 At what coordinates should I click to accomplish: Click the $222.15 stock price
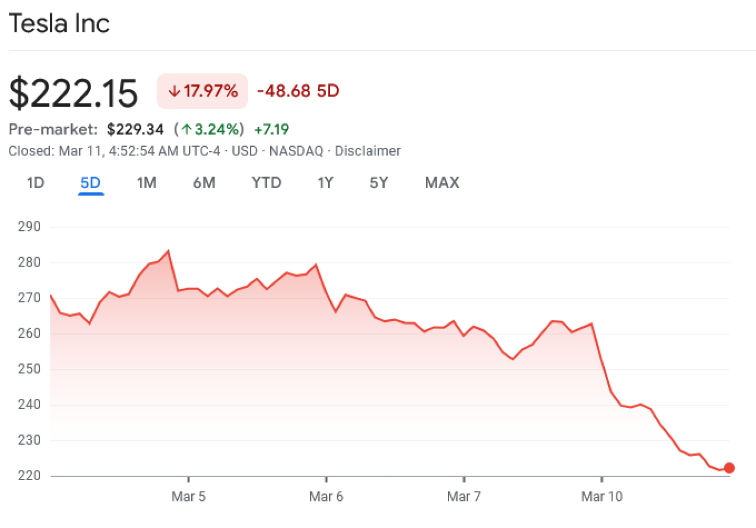(74, 92)
